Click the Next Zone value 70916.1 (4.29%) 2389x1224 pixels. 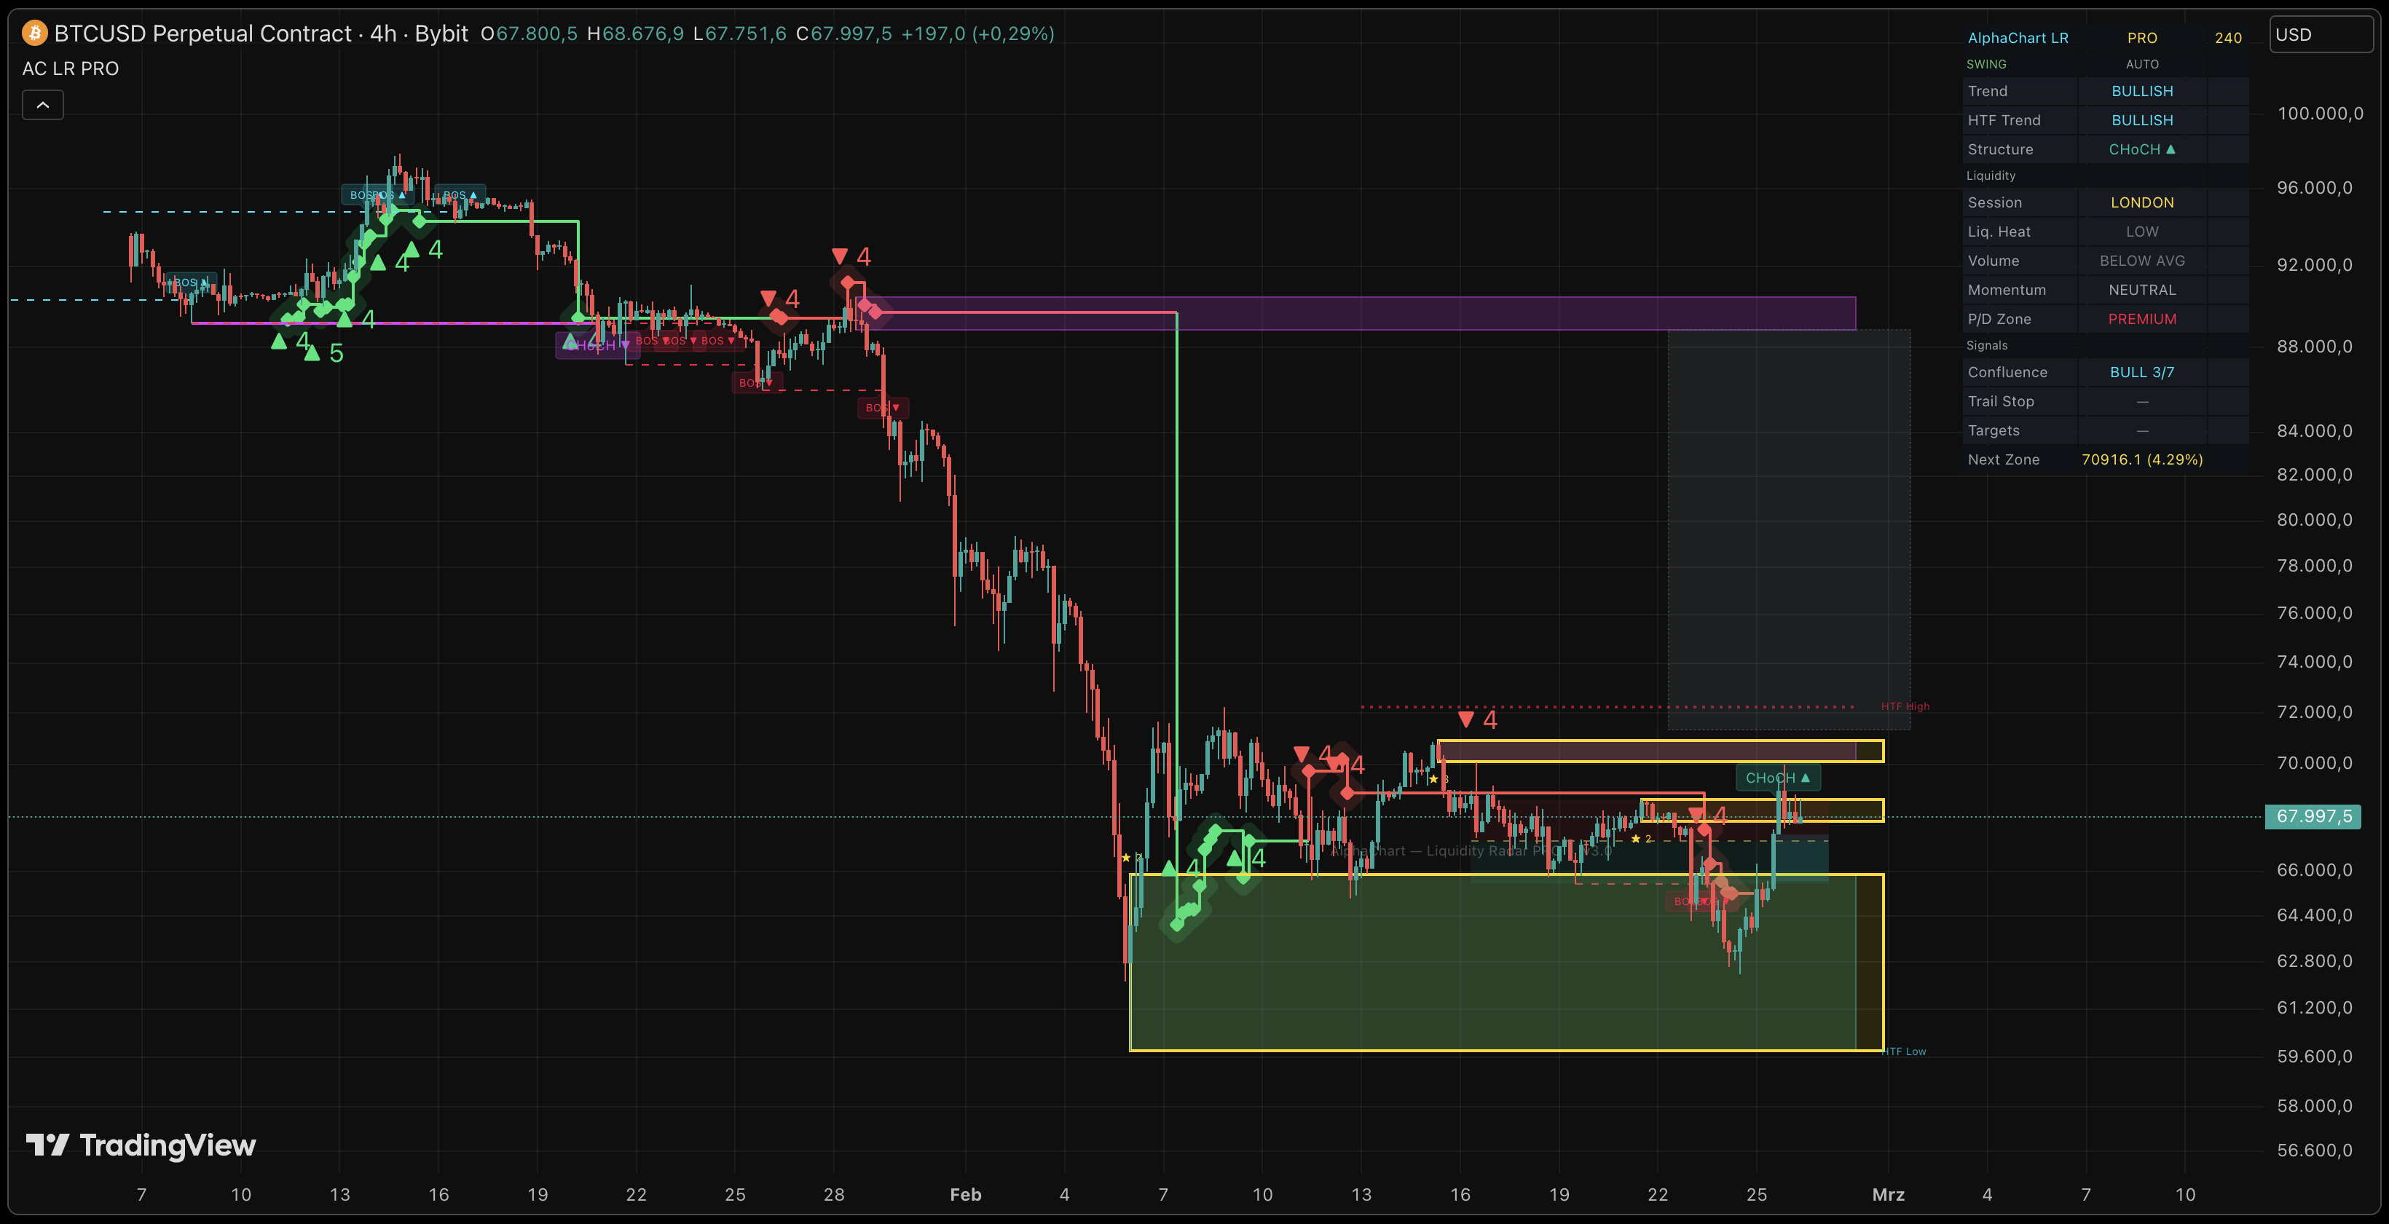tap(2142, 459)
